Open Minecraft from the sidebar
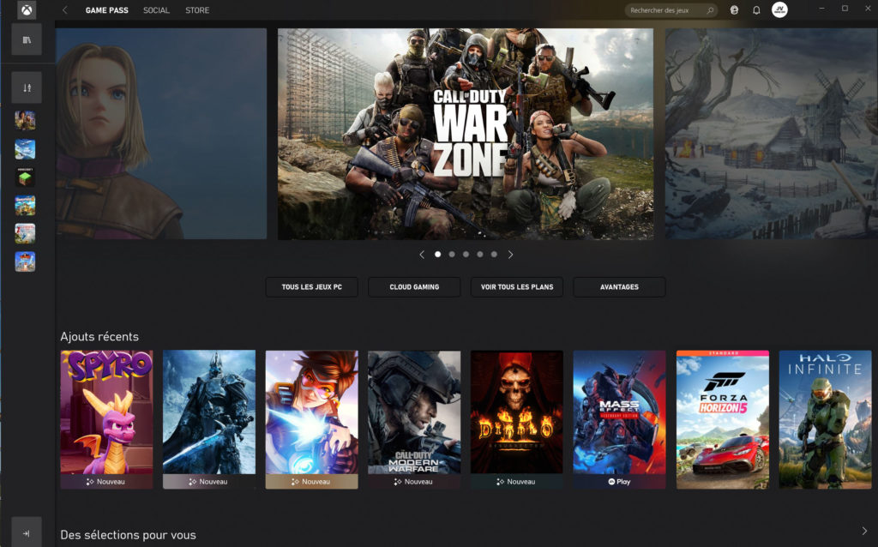This screenshot has width=878, height=547. [25, 177]
